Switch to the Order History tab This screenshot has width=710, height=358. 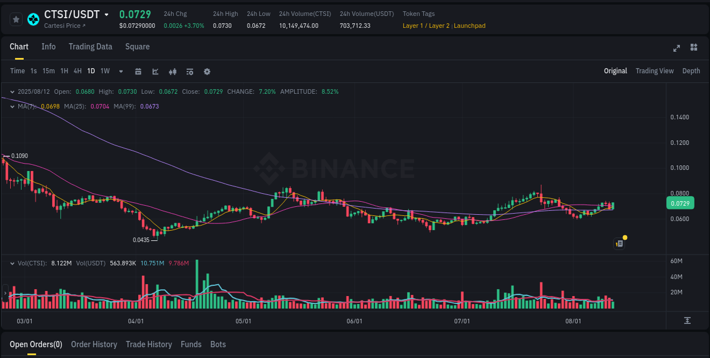tap(94, 344)
